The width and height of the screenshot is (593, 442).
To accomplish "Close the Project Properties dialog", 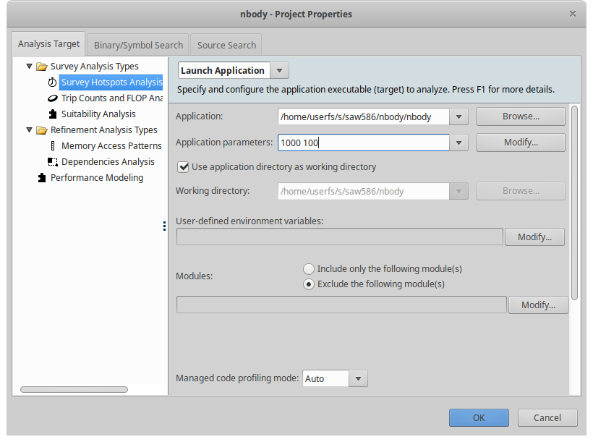I will tap(573, 14).
